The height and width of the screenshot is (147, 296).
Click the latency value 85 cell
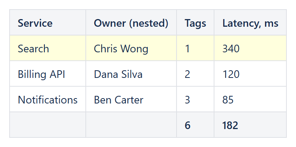[x=250, y=99]
